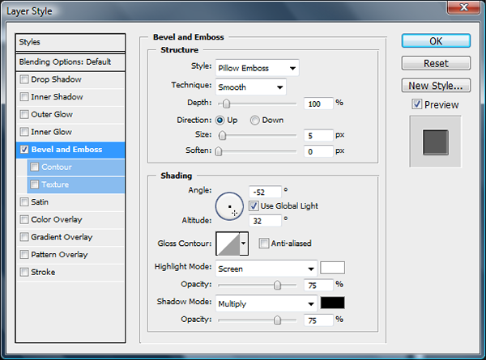Screen dimensions: 486x360
Task: Open the Style dropdown showing Pillow Emboss
Action: coord(257,68)
